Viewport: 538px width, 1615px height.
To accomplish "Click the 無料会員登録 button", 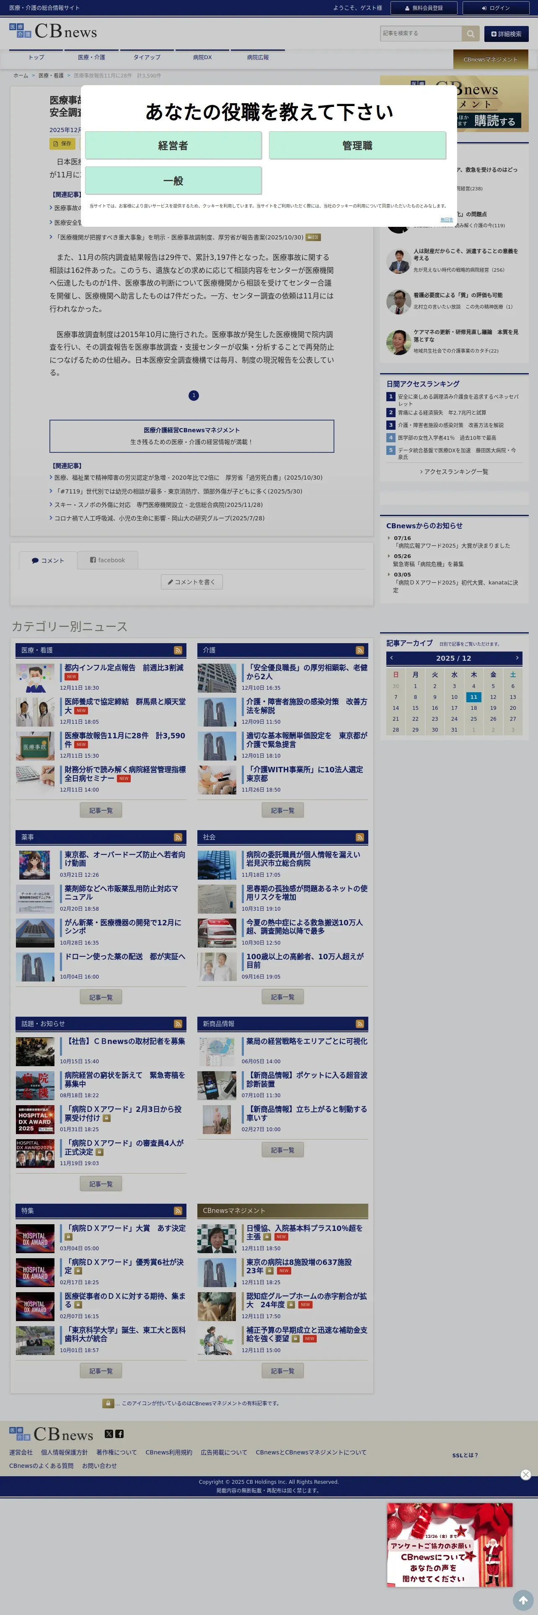I will (423, 8).
